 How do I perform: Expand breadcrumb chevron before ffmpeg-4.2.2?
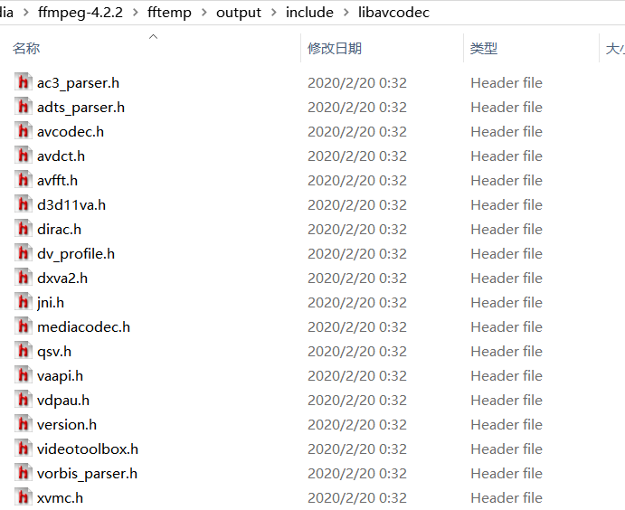pyautogui.click(x=26, y=13)
